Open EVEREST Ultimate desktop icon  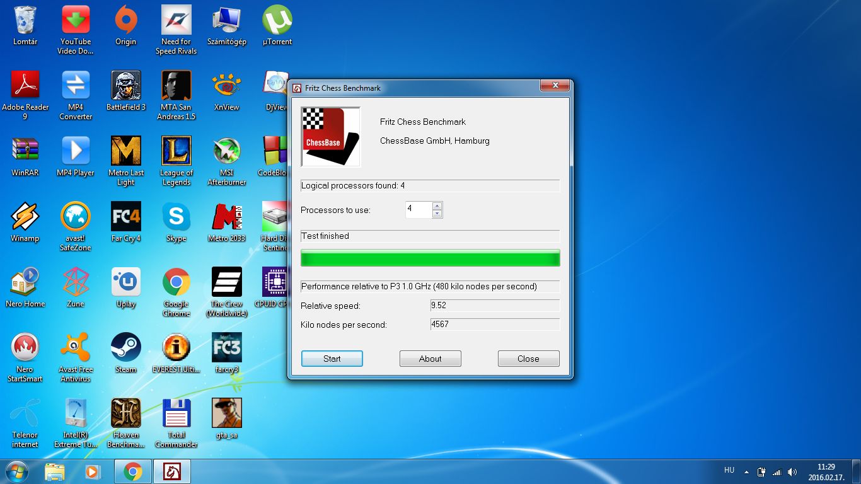(x=176, y=354)
